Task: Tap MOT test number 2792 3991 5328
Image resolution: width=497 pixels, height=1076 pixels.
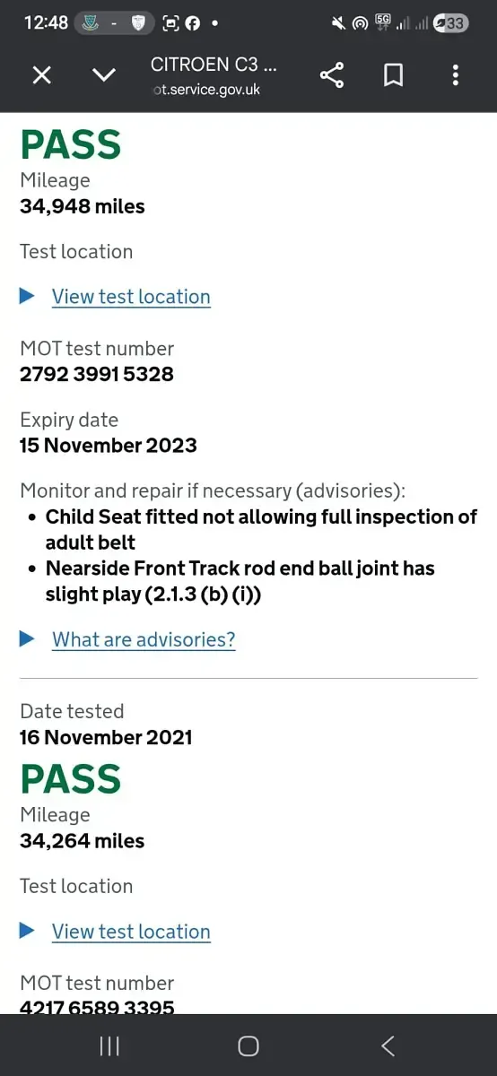Action: click(97, 373)
